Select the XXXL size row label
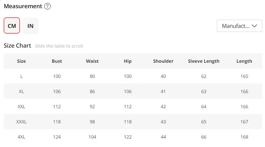Viewport: 265px width, 147px height. 21,122
